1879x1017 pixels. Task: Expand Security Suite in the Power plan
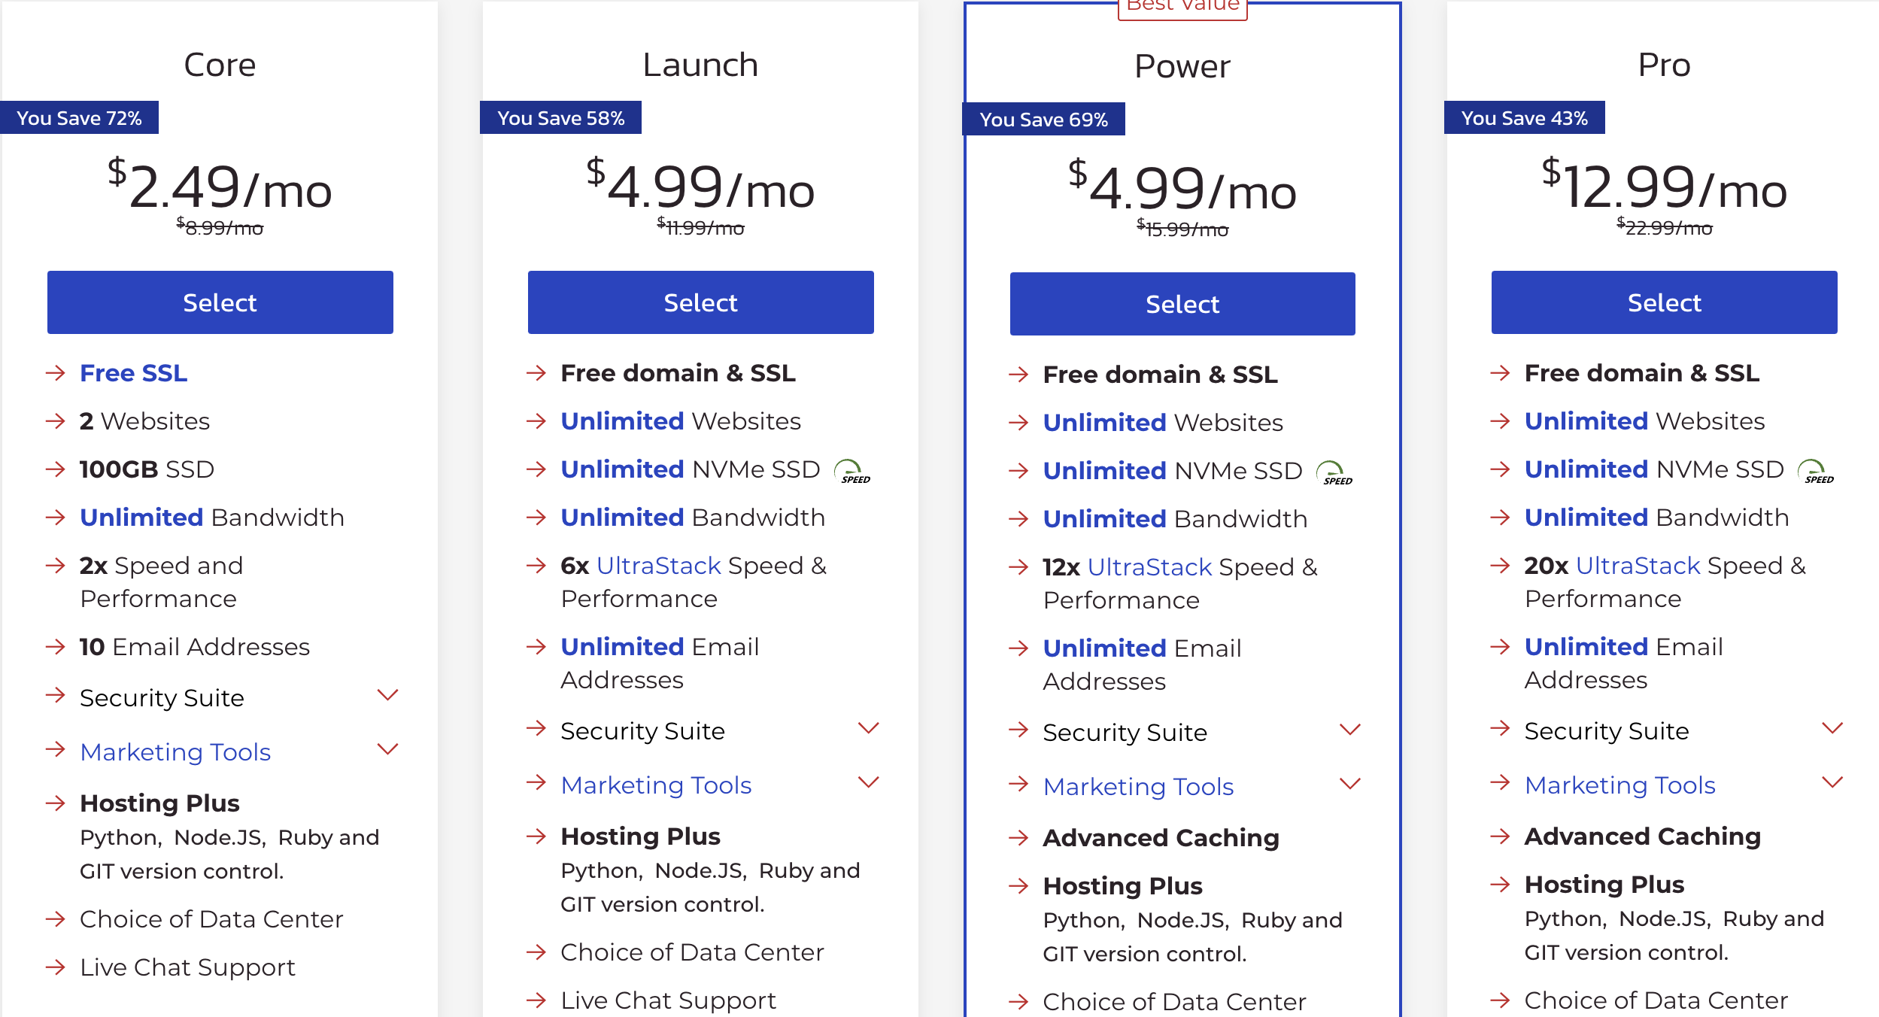click(1350, 730)
